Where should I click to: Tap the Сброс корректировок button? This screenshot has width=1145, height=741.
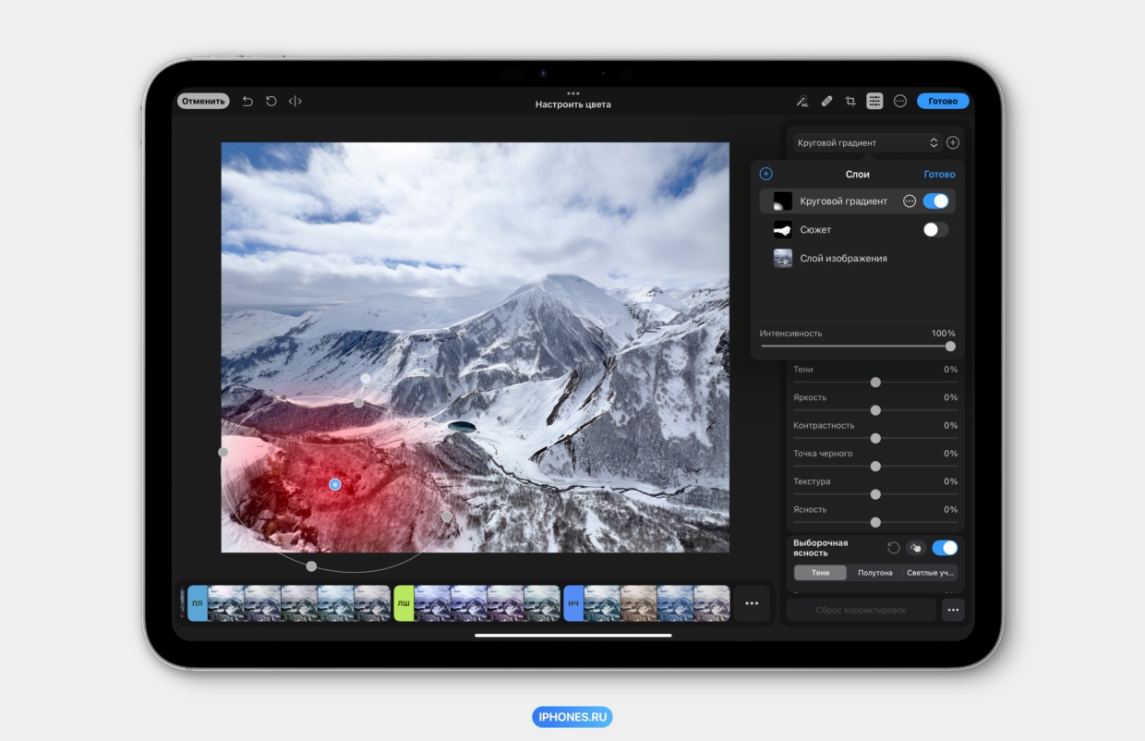click(x=861, y=610)
